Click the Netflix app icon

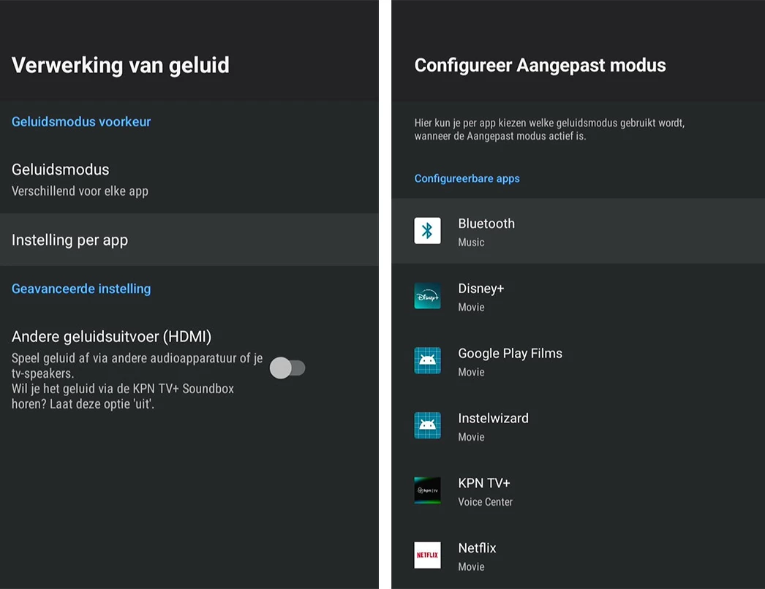pyautogui.click(x=427, y=555)
